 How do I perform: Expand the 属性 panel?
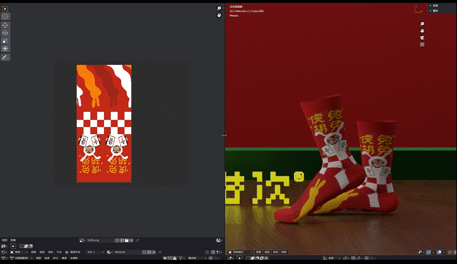435,11
